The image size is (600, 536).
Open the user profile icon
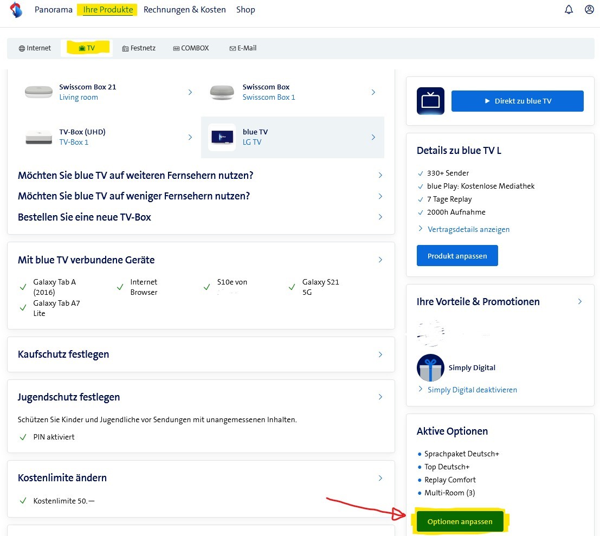pos(589,10)
